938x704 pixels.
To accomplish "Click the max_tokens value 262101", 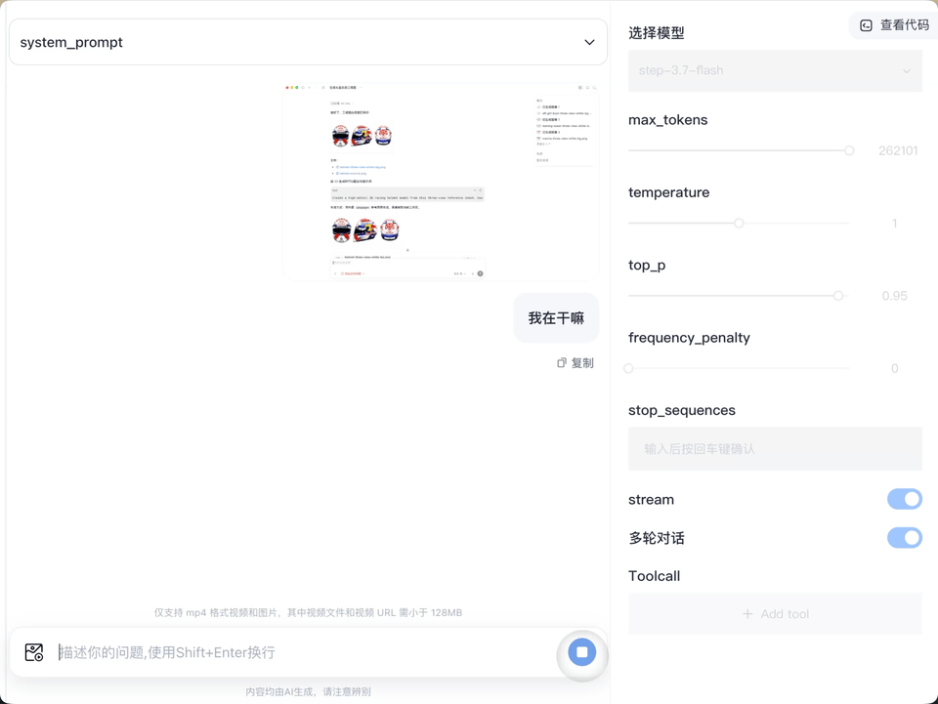I will [897, 150].
